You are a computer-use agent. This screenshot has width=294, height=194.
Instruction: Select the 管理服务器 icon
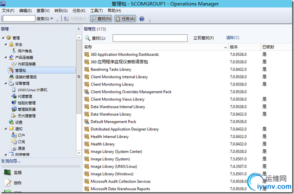click(14, 109)
